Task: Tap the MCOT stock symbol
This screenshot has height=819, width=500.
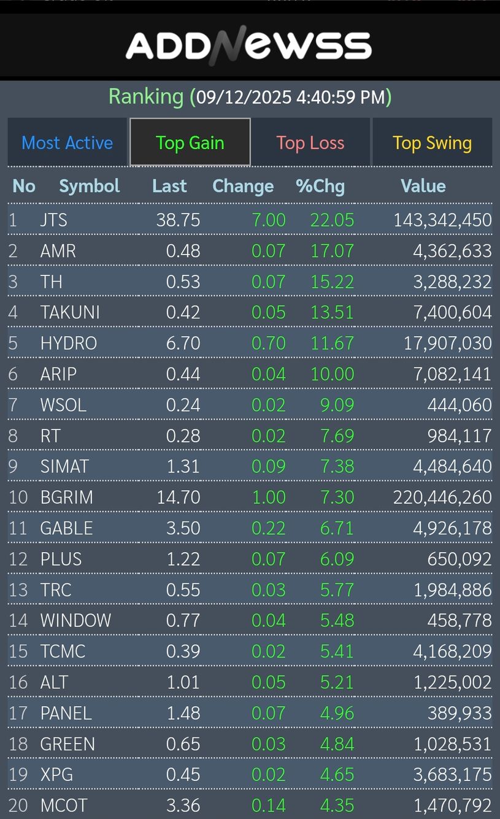Action: point(64,805)
